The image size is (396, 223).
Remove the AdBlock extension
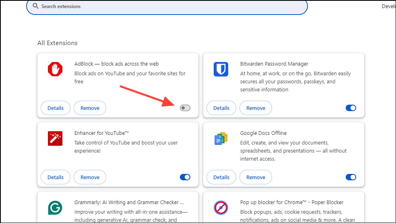90,108
